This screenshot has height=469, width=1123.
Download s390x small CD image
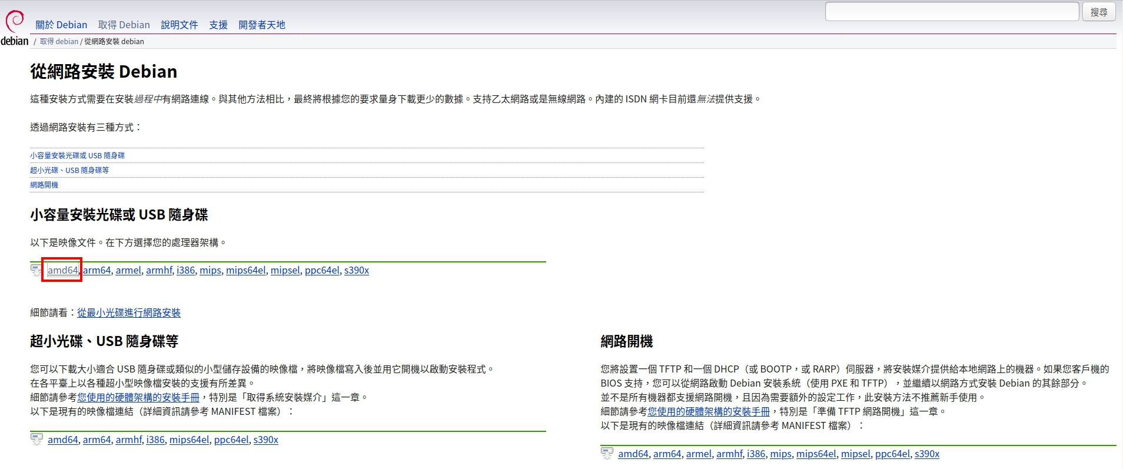pos(357,270)
